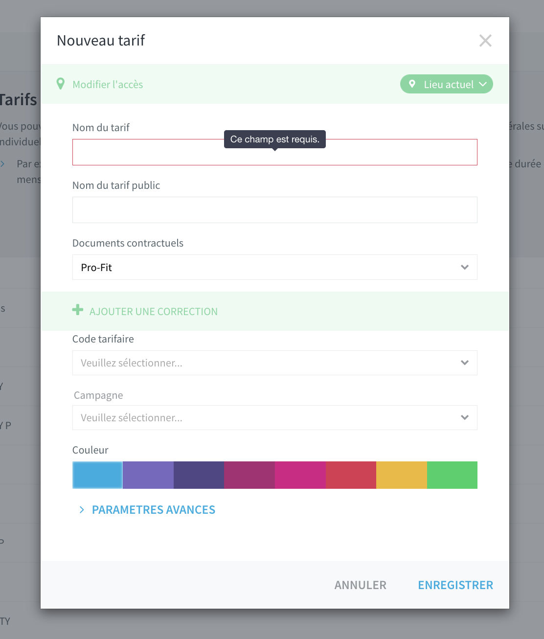Click the ANNULER button
Viewport: 544px width, 639px height.
tap(361, 585)
